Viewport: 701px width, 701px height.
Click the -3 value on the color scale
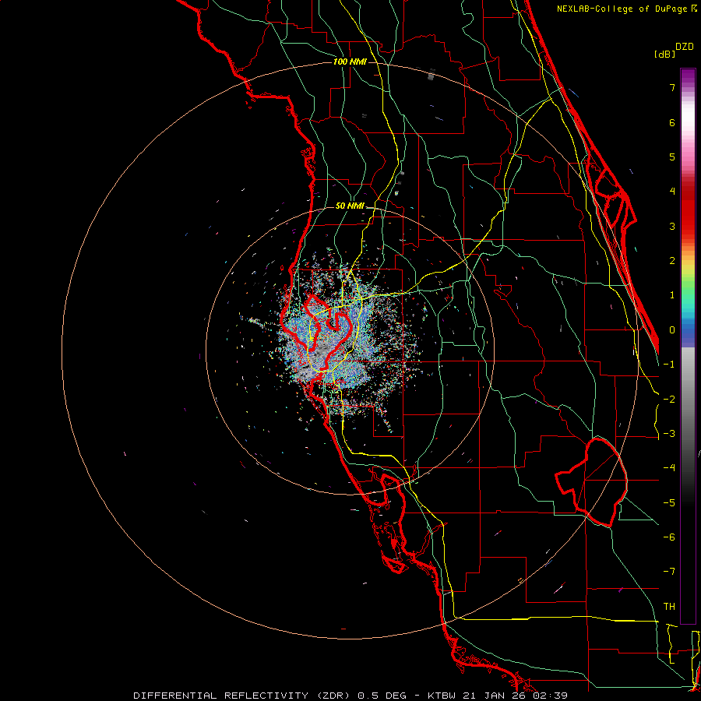point(669,434)
